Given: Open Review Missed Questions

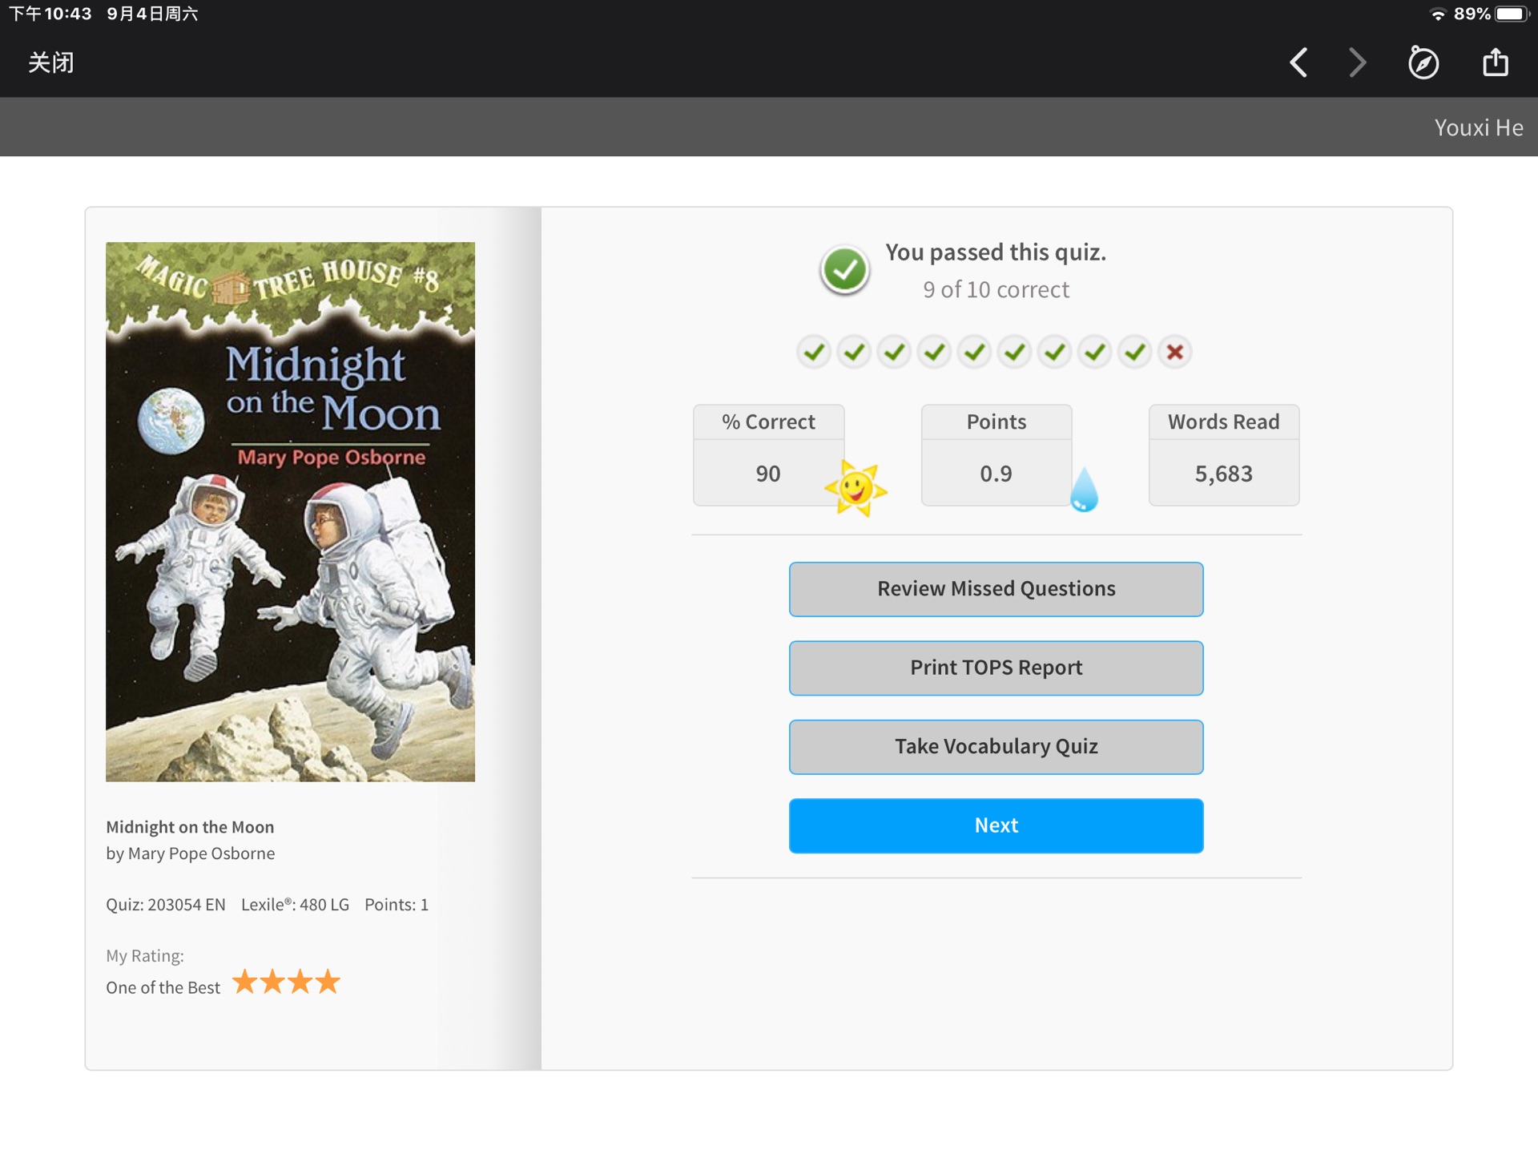Looking at the screenshot, I should click(x=996, y=589).
